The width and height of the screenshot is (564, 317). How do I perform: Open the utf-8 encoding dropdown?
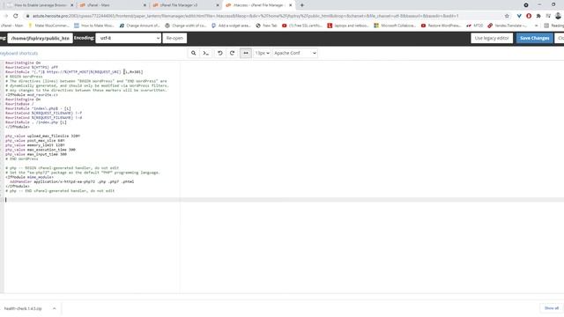pos(128,38)
